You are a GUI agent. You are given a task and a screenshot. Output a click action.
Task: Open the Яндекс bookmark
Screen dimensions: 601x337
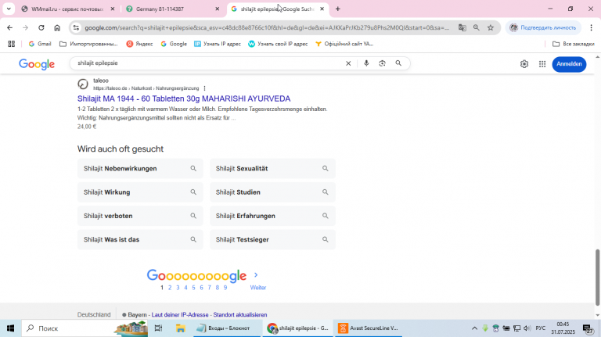(139, 44)
